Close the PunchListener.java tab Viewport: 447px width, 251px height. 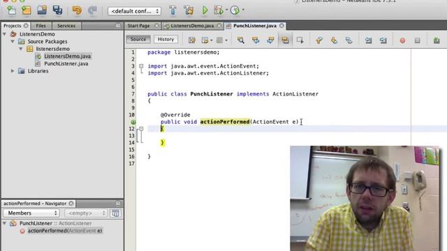(281, 26)
